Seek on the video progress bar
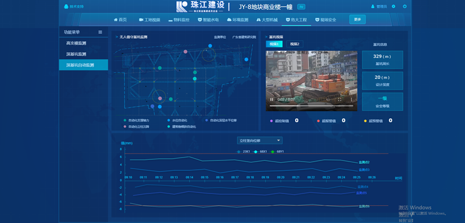This screenshot has width=465, height=223. [311, 106]
